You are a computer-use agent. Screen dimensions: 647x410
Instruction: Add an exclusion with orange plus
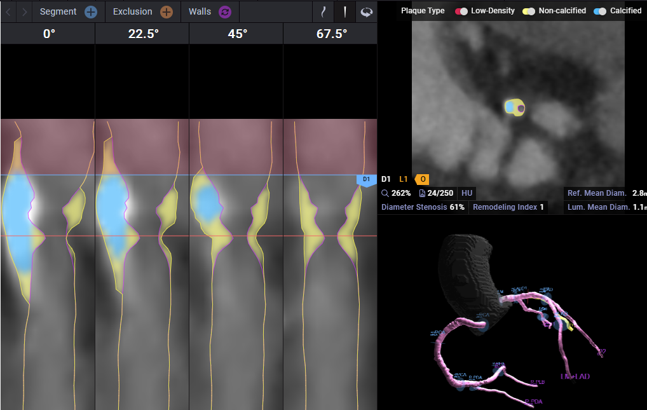pos(167,12)
